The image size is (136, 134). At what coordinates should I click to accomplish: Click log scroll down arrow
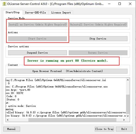pos(128,116)
